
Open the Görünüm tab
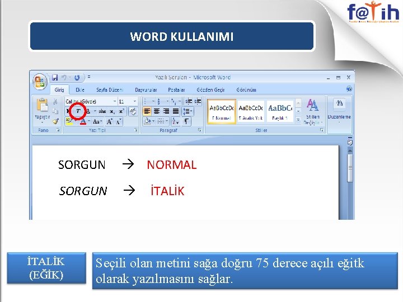[x=246, y=90]
